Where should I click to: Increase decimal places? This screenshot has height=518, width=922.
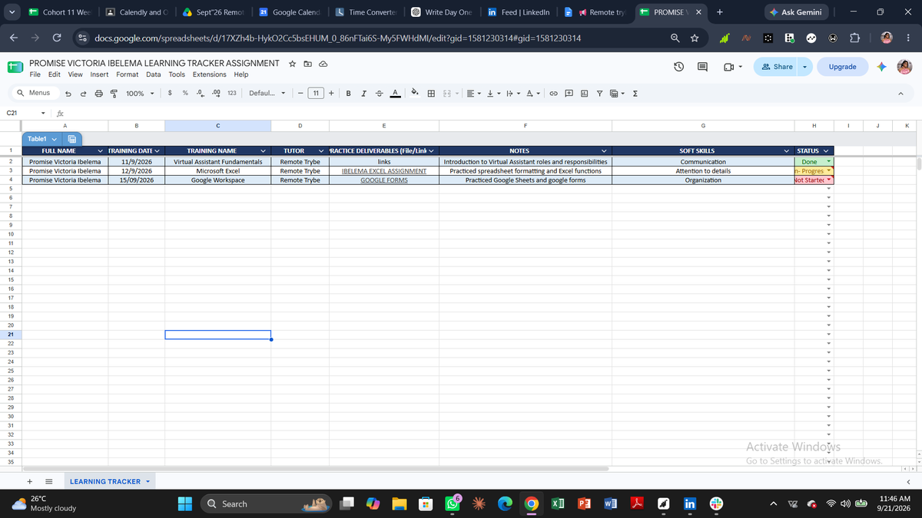(x=216, y=93)
